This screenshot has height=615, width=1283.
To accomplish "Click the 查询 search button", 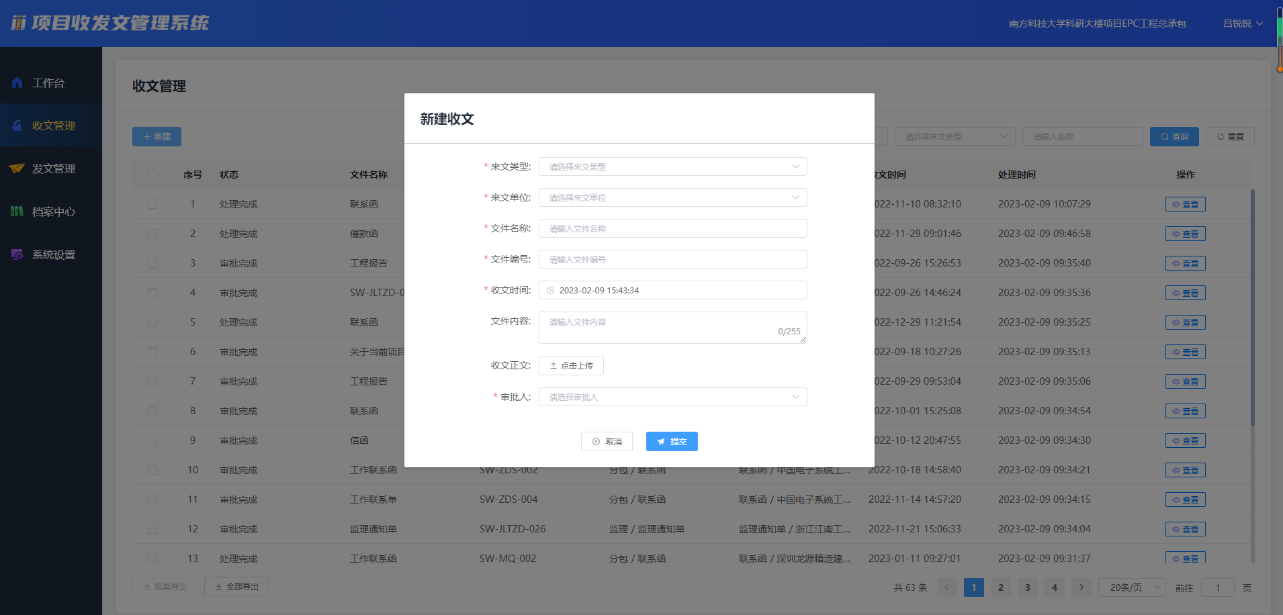I will [1174, 136].
